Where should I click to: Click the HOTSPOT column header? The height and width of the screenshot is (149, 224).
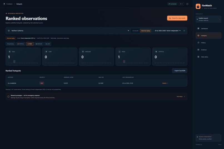tap(11, 77)
